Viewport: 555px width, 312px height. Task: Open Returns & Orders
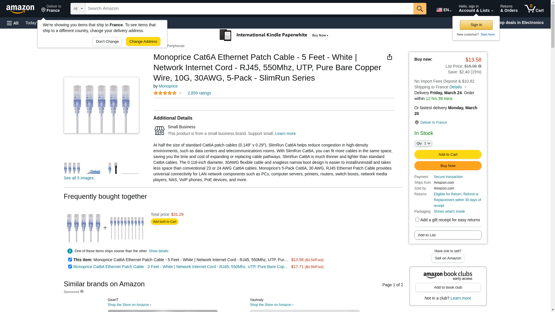(x=509, y=9)
